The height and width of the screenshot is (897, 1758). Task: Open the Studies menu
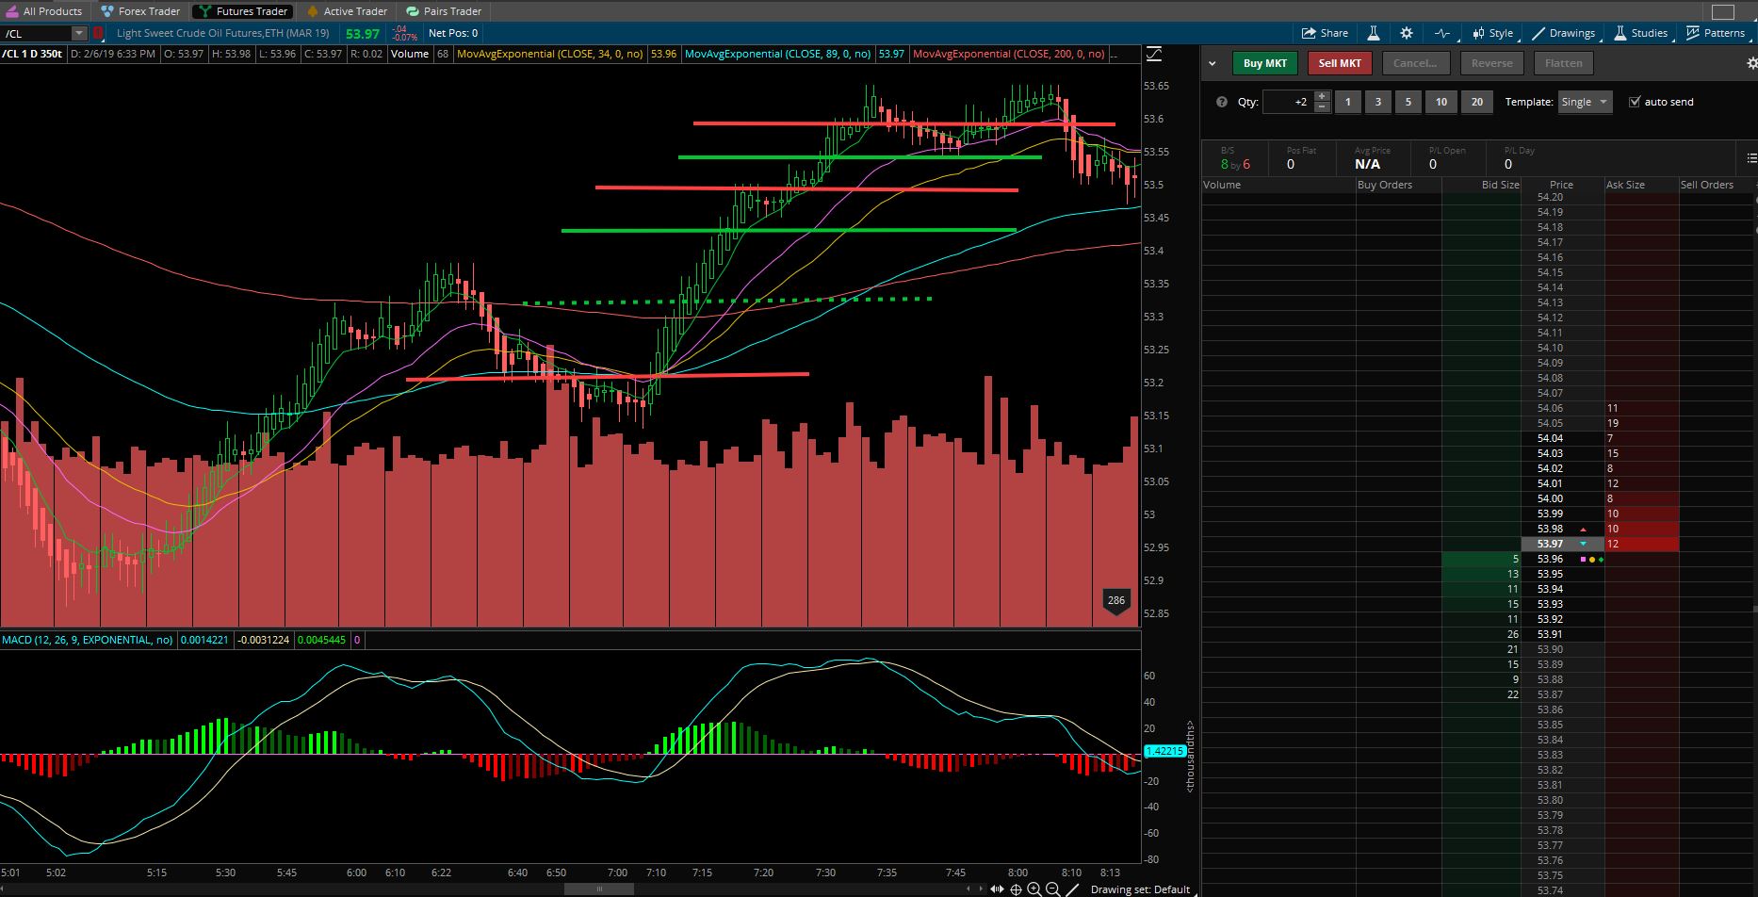1641,33
